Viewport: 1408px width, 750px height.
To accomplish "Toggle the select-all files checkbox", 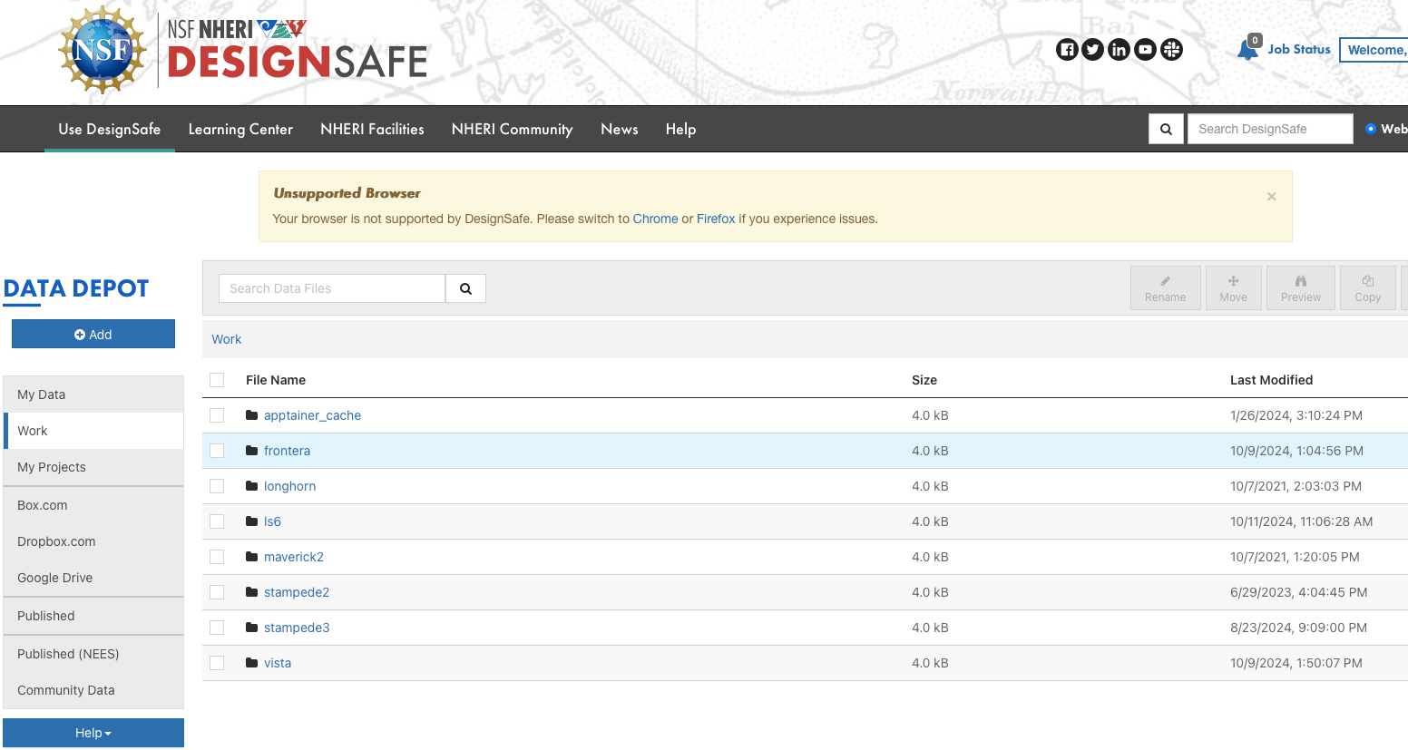I will (x=217, y=380).
